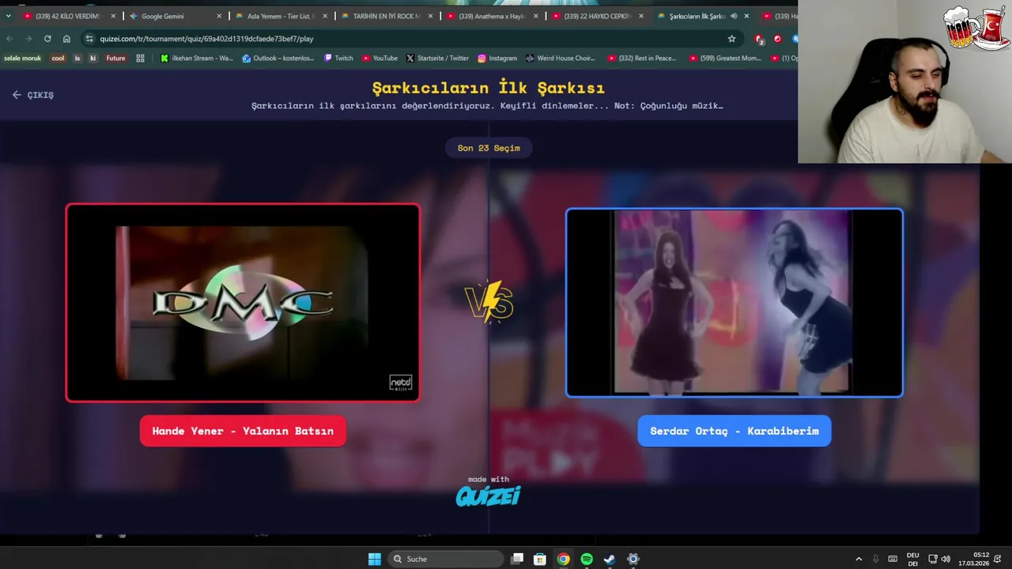
Task: Vote for Hande Yener - Yalanın Batsın
Action: [243, 431]
